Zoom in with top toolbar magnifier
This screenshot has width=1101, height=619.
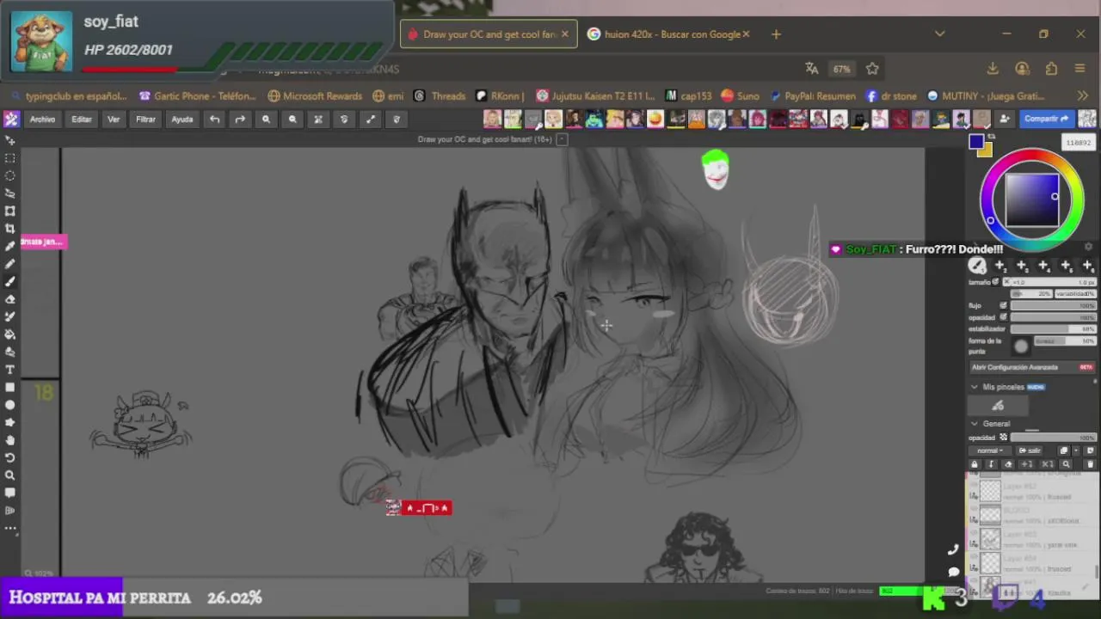click(266, 120)
